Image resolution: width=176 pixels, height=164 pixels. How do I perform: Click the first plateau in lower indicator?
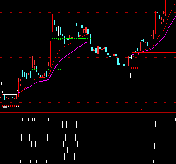[25, 118]
